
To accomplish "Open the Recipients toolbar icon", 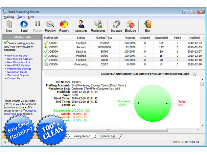I will click(x=98, y=24).
